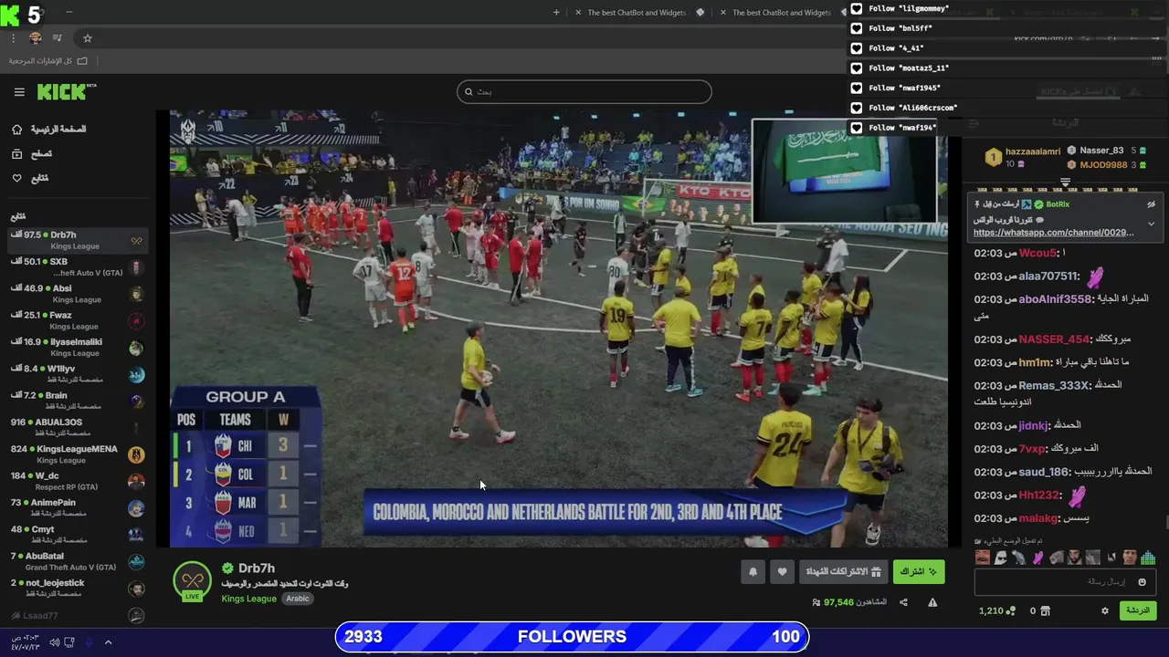Open the browser three-dots menu

click(13, 38)
